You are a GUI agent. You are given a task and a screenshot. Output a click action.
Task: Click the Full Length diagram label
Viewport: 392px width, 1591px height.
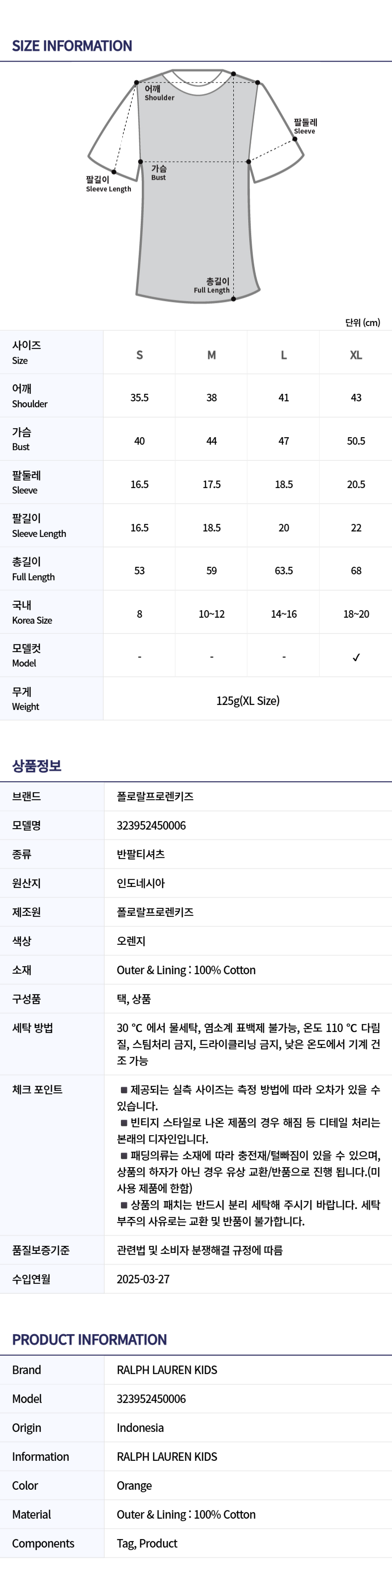[212, 285]
